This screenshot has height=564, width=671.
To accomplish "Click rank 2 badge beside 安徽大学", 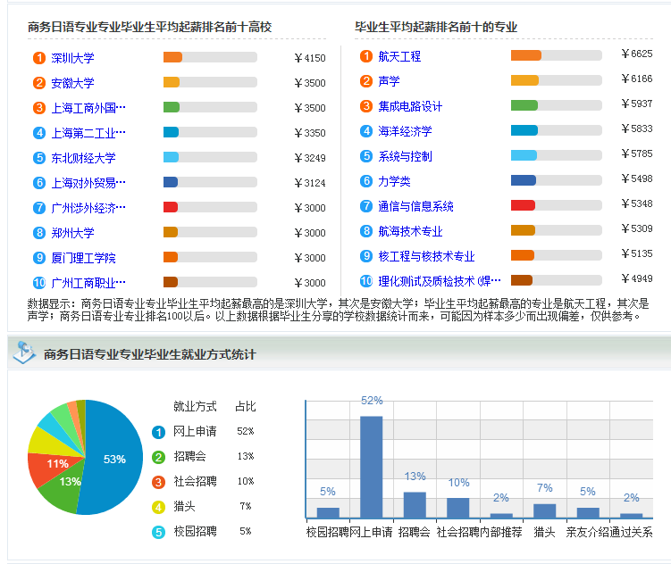I will [x=39, y=83].
